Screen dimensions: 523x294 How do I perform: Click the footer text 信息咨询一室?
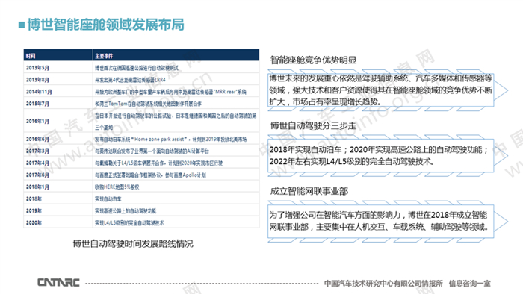[470, 284]
